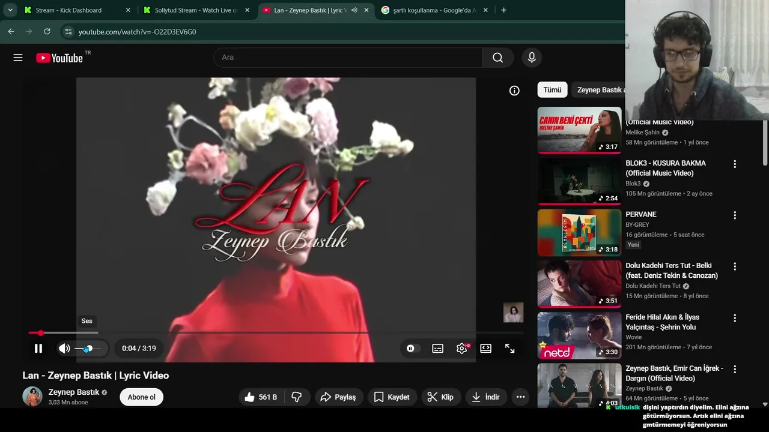
Task: Mute the Lan tab via its audio icon
Action: pyautogui.click(x=354, y=10)
